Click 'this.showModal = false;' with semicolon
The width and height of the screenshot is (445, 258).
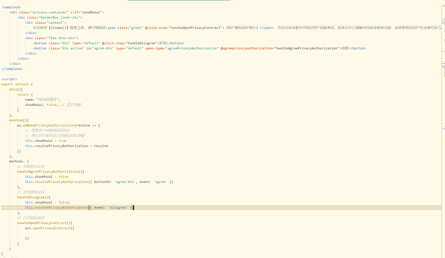point(47,202)
